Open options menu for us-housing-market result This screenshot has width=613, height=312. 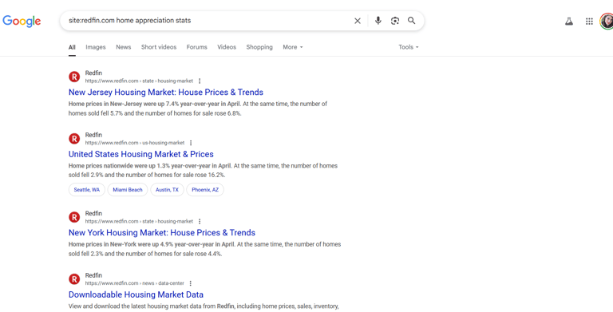coord(191,143)
